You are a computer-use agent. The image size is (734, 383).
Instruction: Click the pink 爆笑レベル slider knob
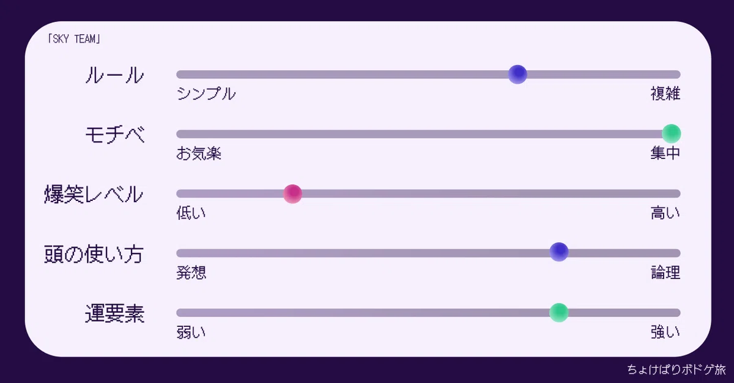(x=293, y=194)
